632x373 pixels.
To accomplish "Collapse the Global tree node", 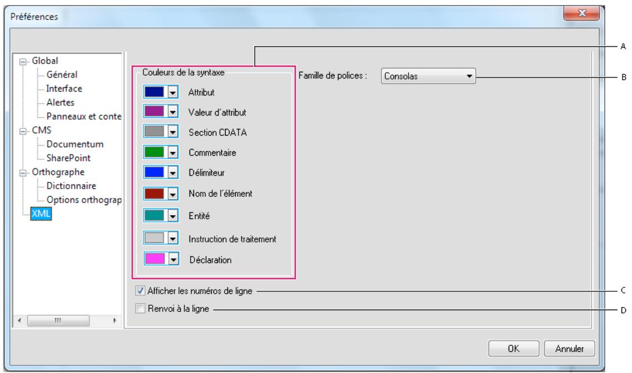I will (x=23, y=62).
